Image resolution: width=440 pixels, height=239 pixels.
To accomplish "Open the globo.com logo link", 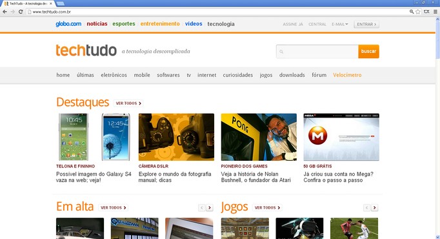I will [68, 24].
